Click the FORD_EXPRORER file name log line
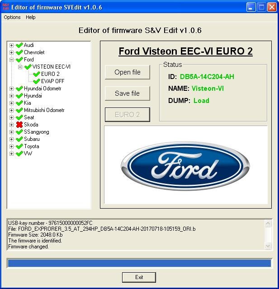 (x=102, y=229)
